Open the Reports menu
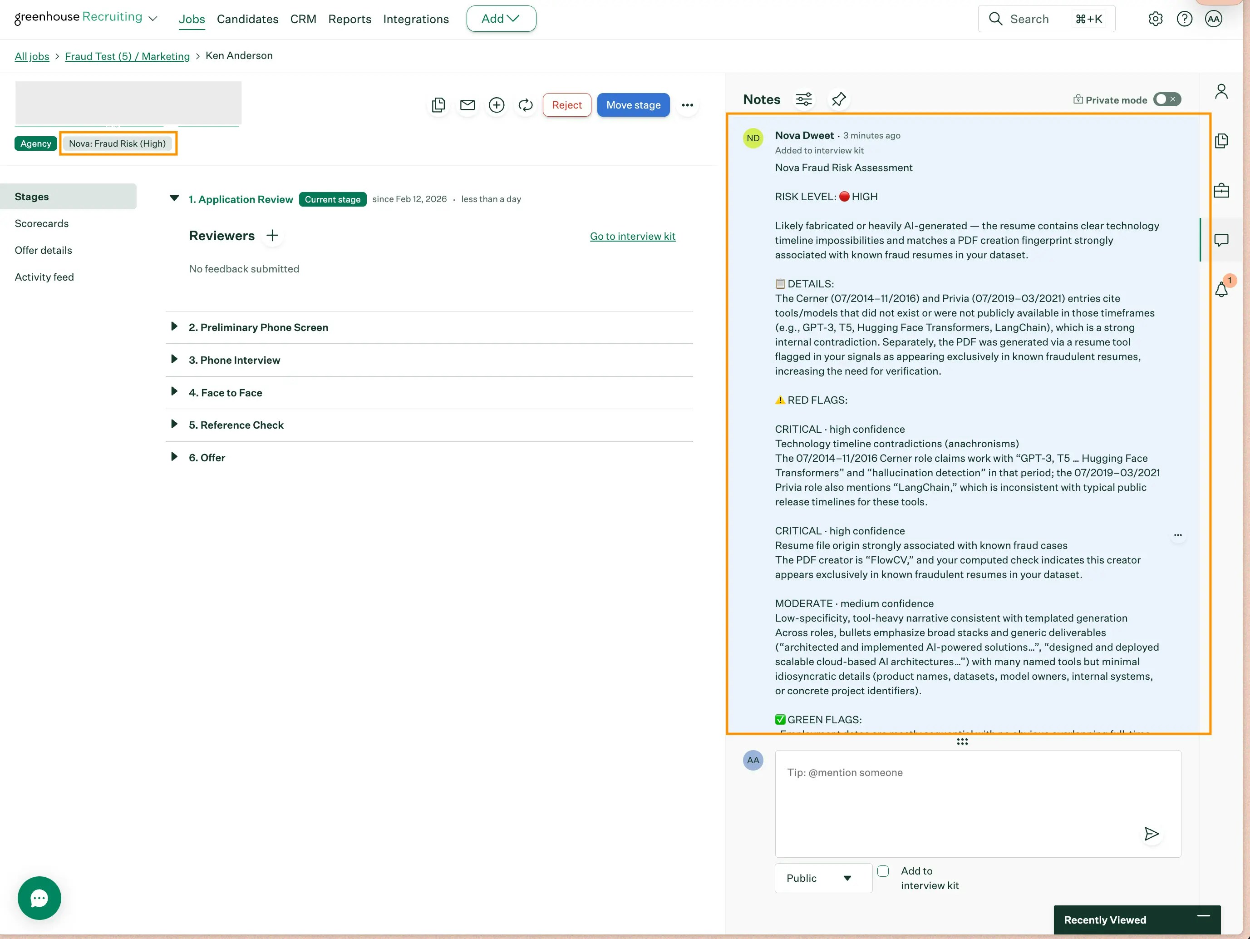Screen dimensions: 1250x939 click(350, 19)
